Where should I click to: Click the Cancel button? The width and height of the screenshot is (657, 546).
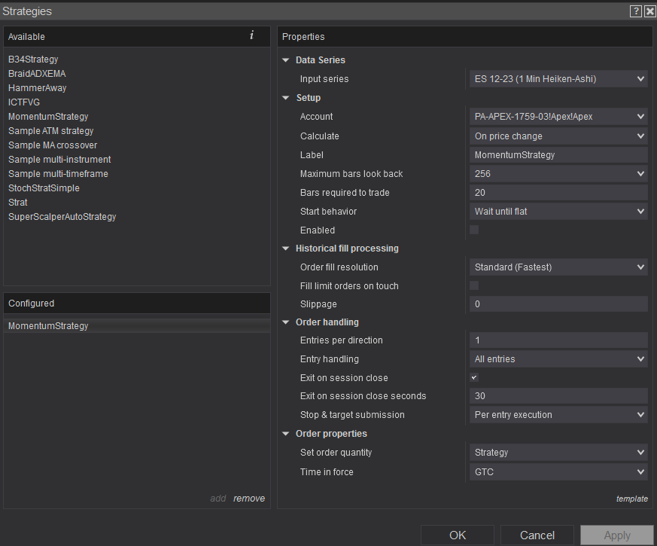(537, 535)
